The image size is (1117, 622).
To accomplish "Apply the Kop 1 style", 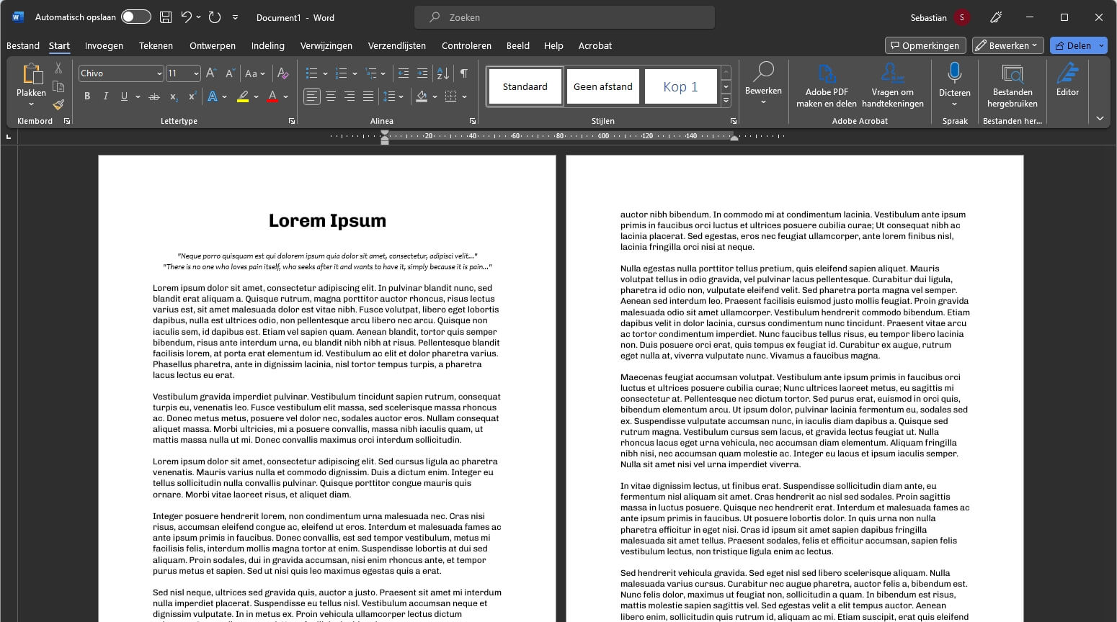I will [x=681, y=86].
